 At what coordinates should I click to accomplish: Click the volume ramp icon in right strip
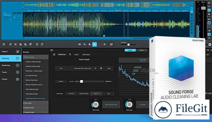209,30
